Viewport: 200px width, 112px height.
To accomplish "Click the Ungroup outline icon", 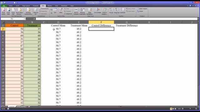I will pyautogui.click(x=117, y=11).
